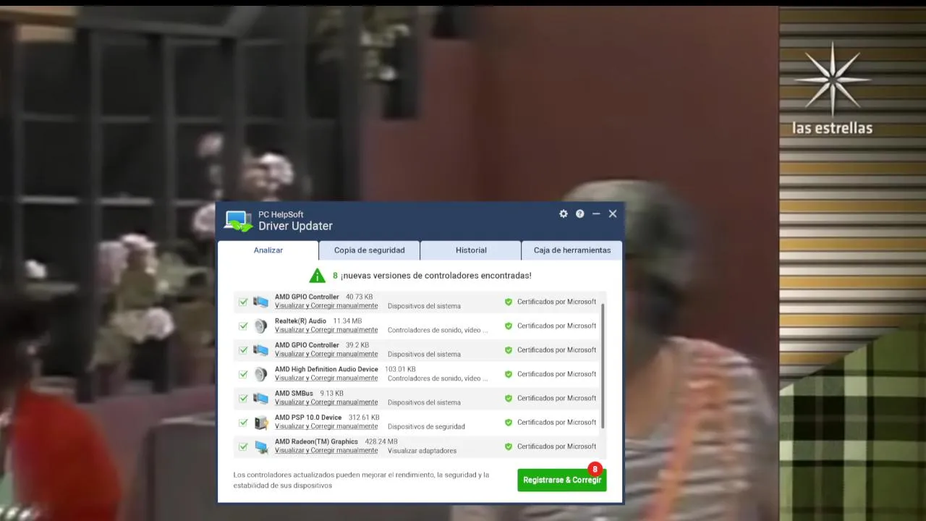Uncheck AMD GPIO Controller 39.2 KB driver

[243, 350]
